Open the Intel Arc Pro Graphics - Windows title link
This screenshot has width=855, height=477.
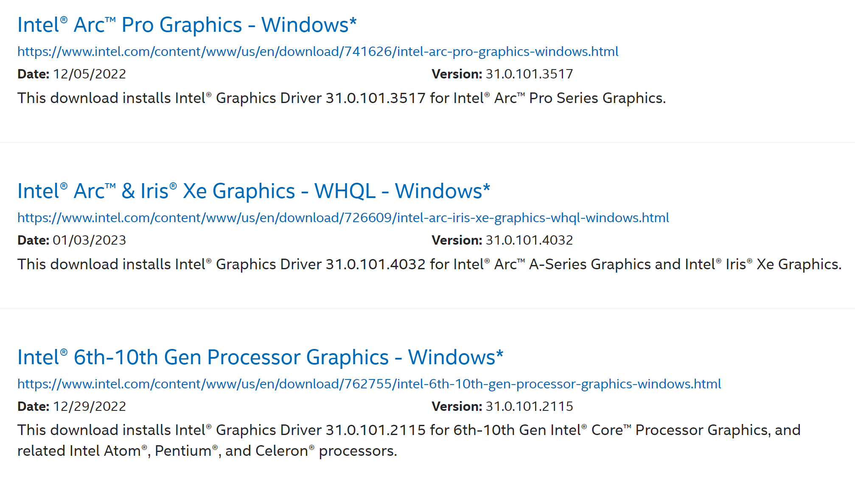[x=187, y=25]
